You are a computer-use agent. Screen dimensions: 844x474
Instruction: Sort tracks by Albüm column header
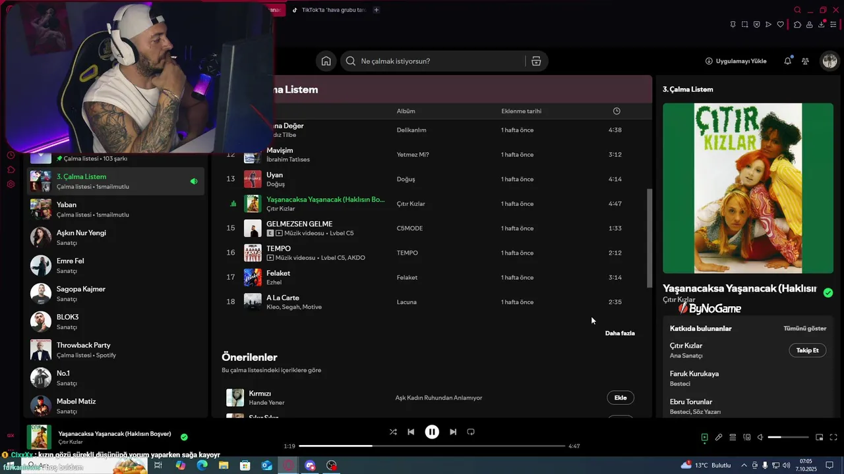[406, 111]
